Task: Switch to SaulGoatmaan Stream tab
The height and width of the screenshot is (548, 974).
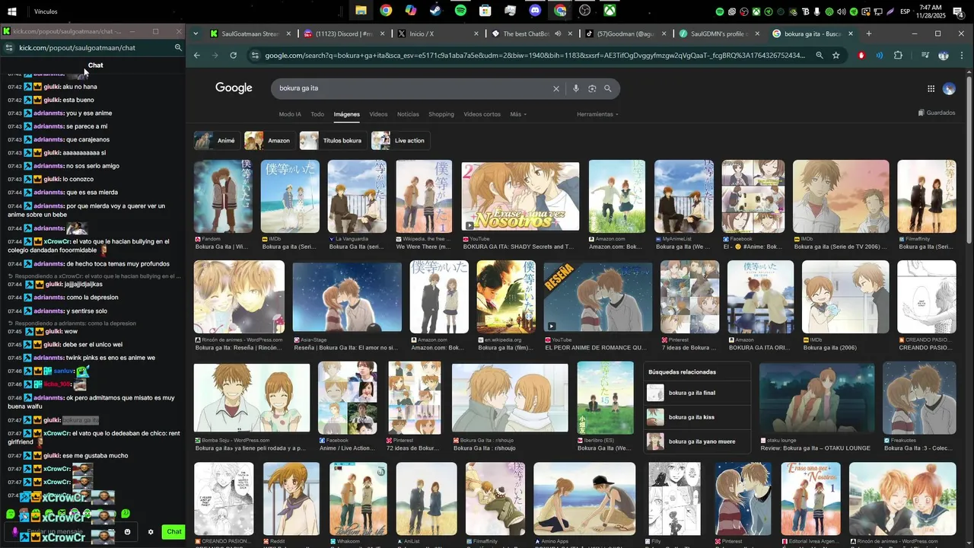Action: [251, 33]
